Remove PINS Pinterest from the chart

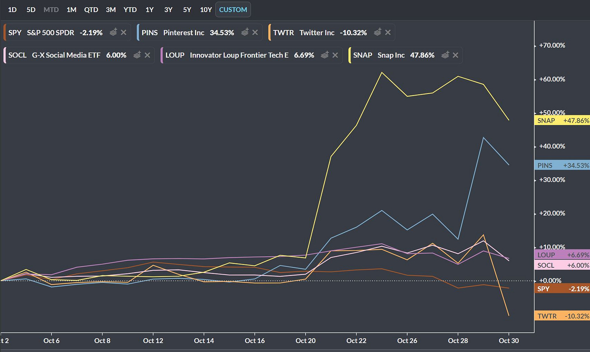coord(255,32)
